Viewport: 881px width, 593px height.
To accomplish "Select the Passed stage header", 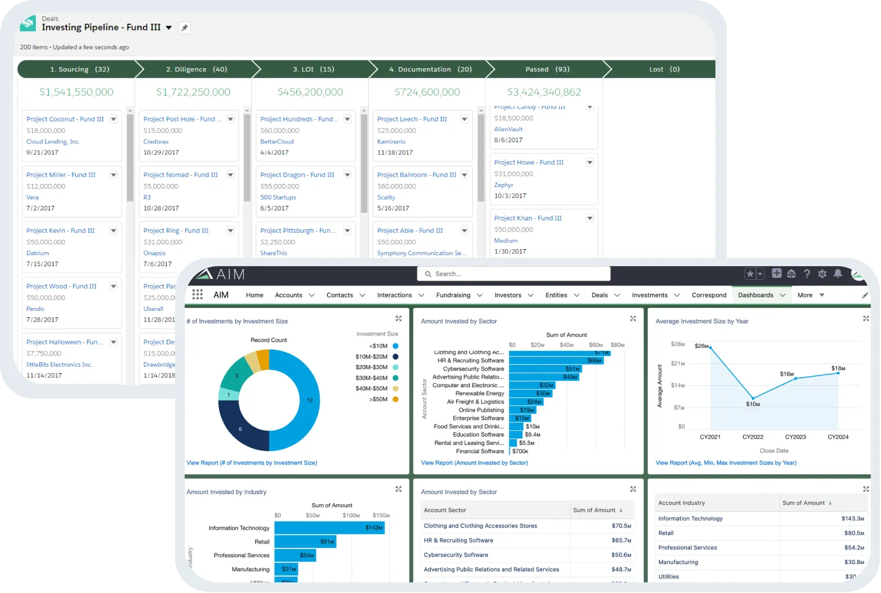I will 547,69.
